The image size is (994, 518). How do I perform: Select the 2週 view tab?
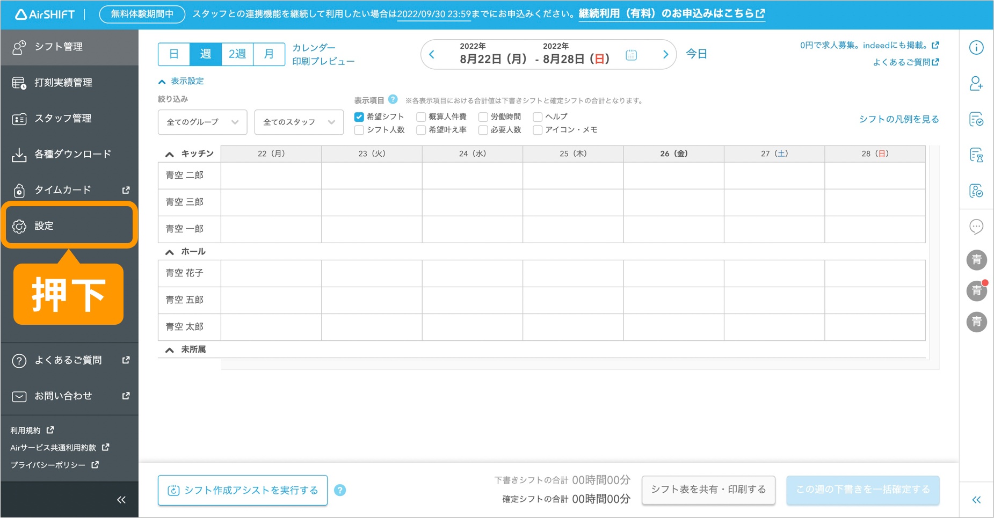[x=237, y=54]
